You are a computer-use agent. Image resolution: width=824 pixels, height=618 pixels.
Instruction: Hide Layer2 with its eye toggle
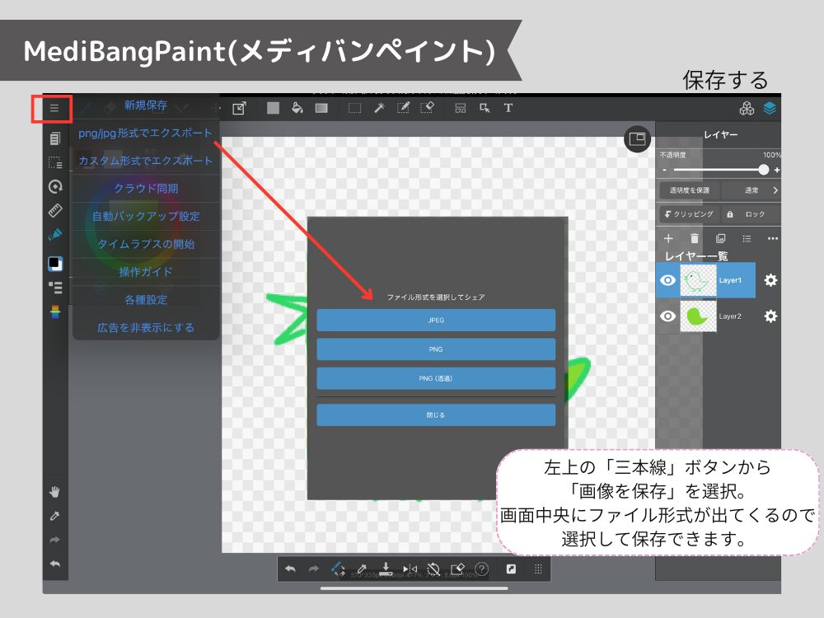tap(668, 316)
